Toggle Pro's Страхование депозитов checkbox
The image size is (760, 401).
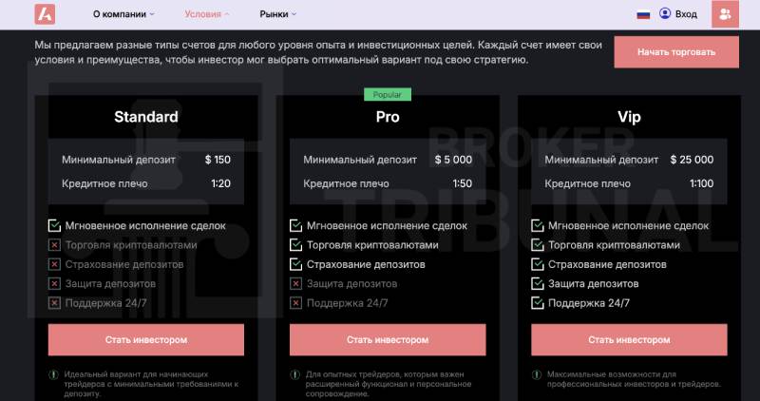[x=295, y=264]
